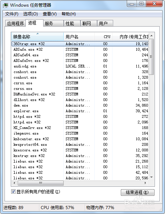Click memory value 39,424
Screen dimensions: 165x214
142,111
